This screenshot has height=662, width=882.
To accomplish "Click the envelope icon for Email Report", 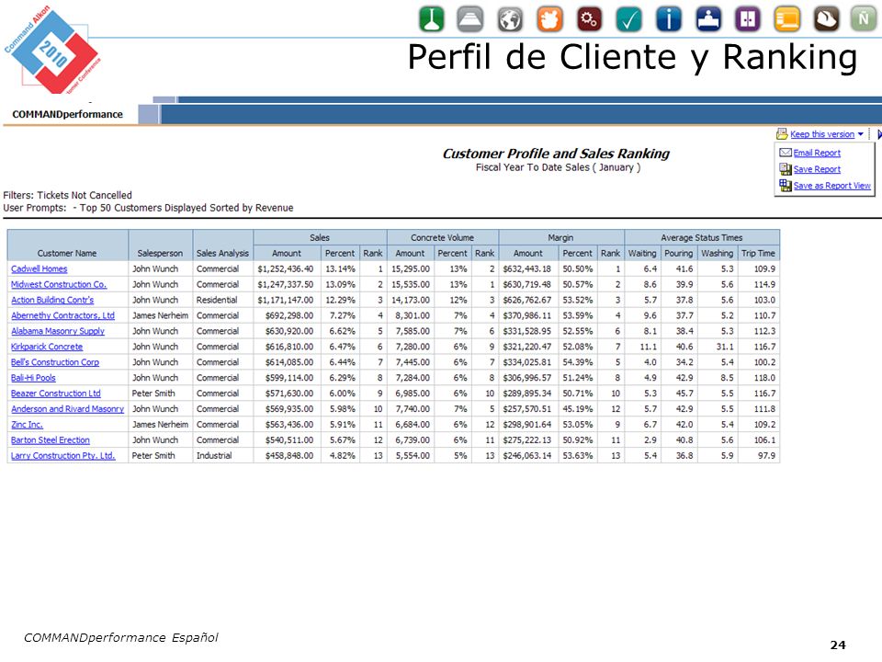I will [786, 153].
